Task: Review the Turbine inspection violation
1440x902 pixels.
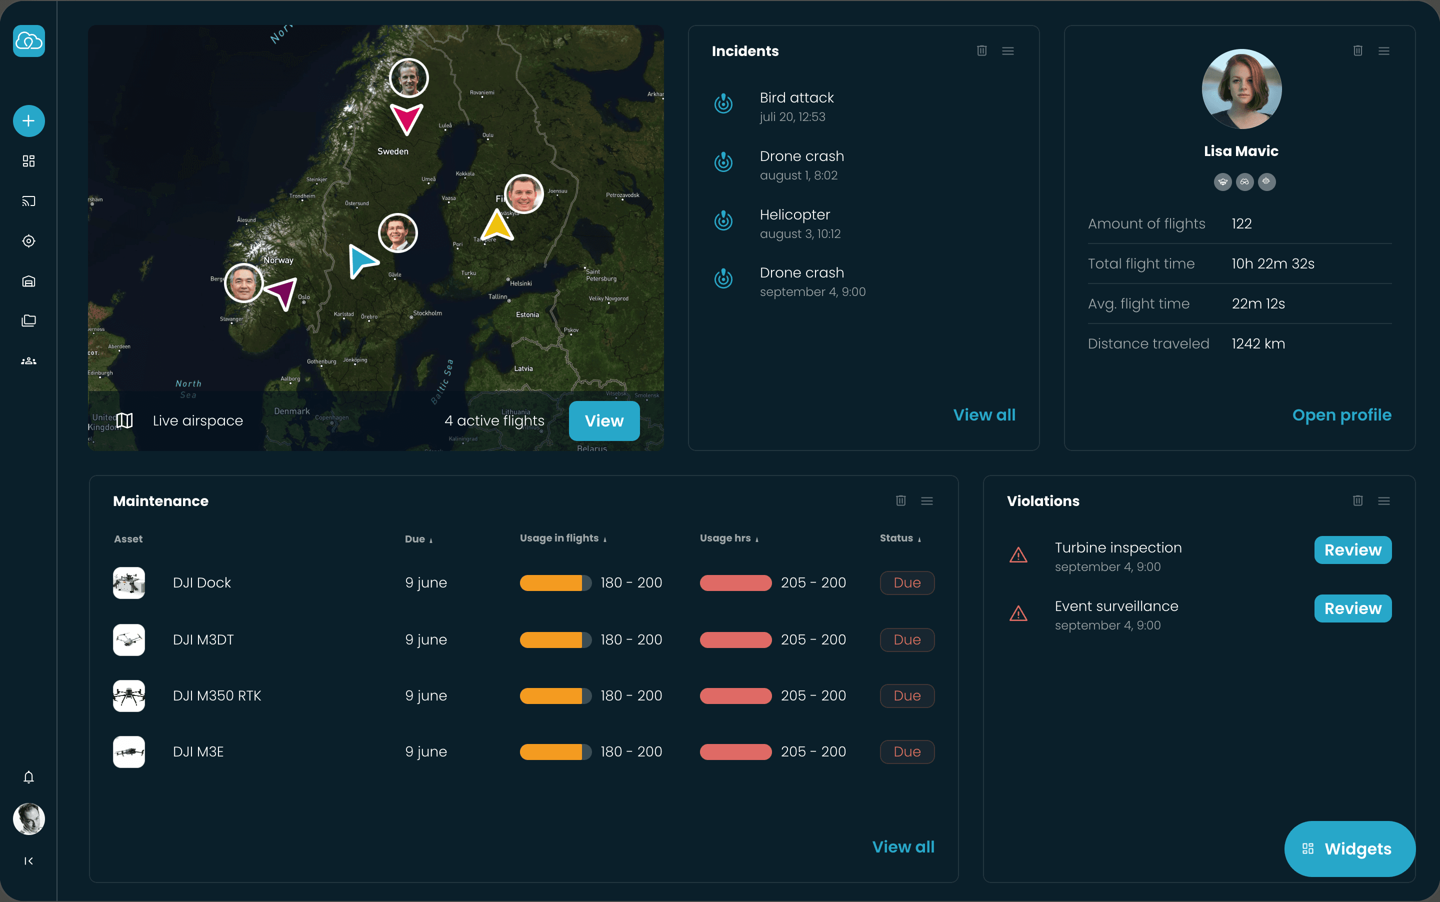Action: point(1351,549)
